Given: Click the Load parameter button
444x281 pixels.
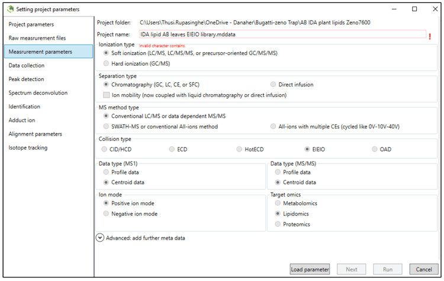Looking at the screenshot, I should pyautogui.click(x=310, y=269).
